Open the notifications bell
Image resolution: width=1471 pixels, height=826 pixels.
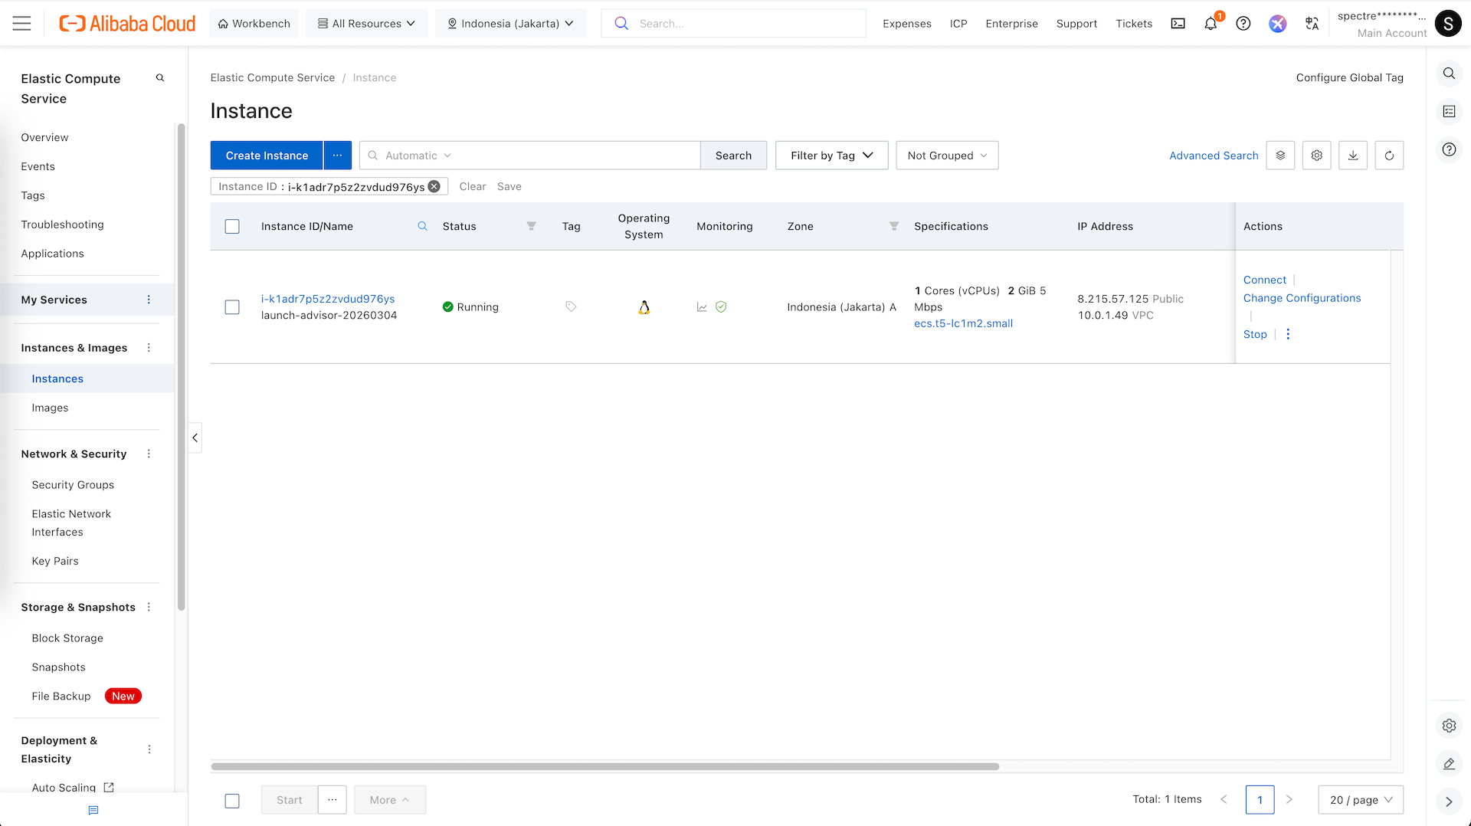[1211, 24]
